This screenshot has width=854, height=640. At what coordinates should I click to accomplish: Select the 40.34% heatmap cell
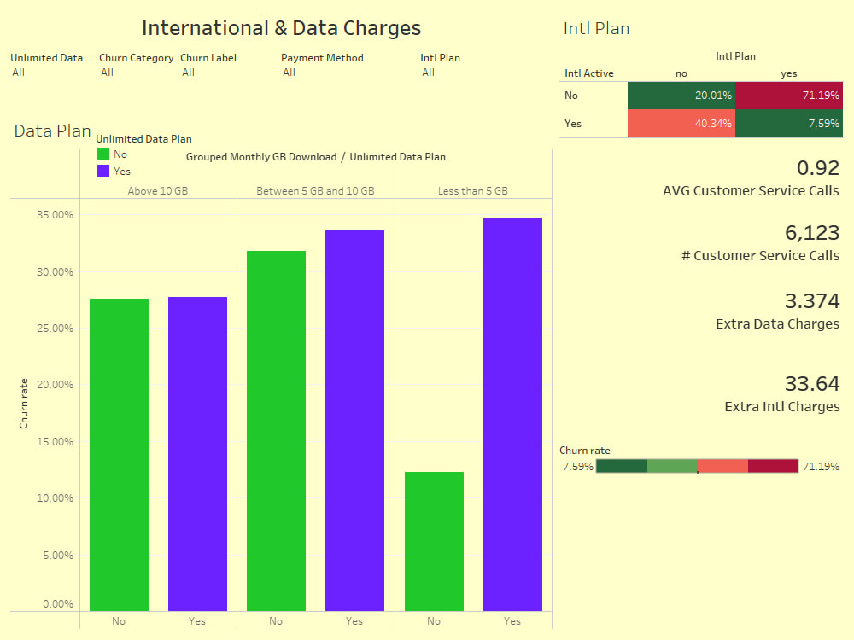click(681, 123)
